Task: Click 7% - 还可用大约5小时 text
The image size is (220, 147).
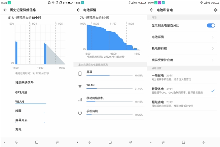Action: [x=95, y=18]
